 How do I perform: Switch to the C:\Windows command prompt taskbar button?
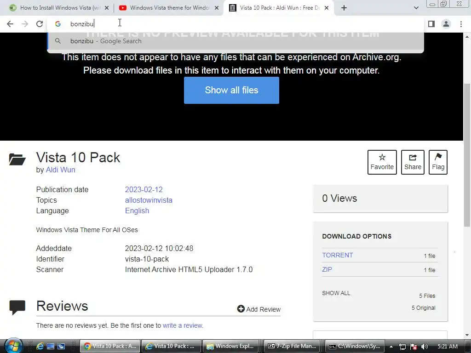pyautogui.click(x=355, y=346)
